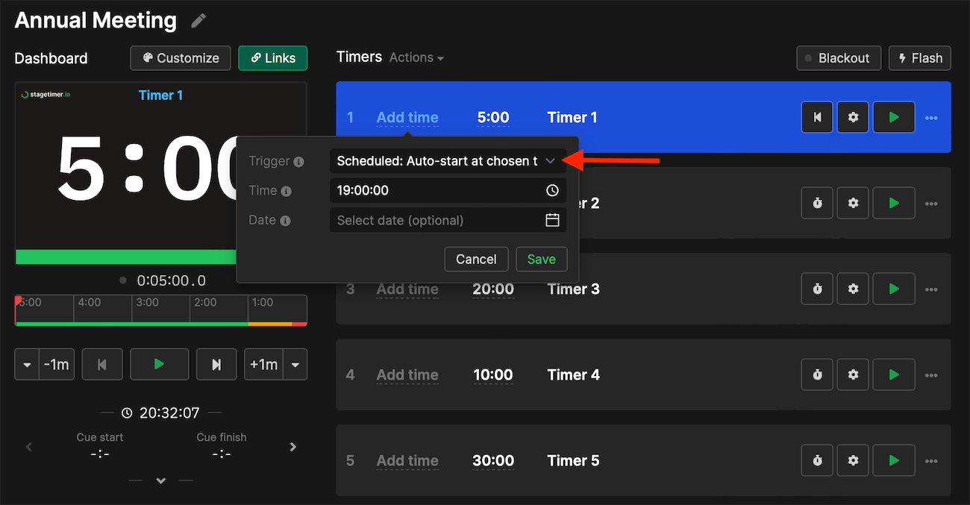Open Timer 1 settings gear
Viewport: 970px width, 505px height.
click(x=853, y=117)
